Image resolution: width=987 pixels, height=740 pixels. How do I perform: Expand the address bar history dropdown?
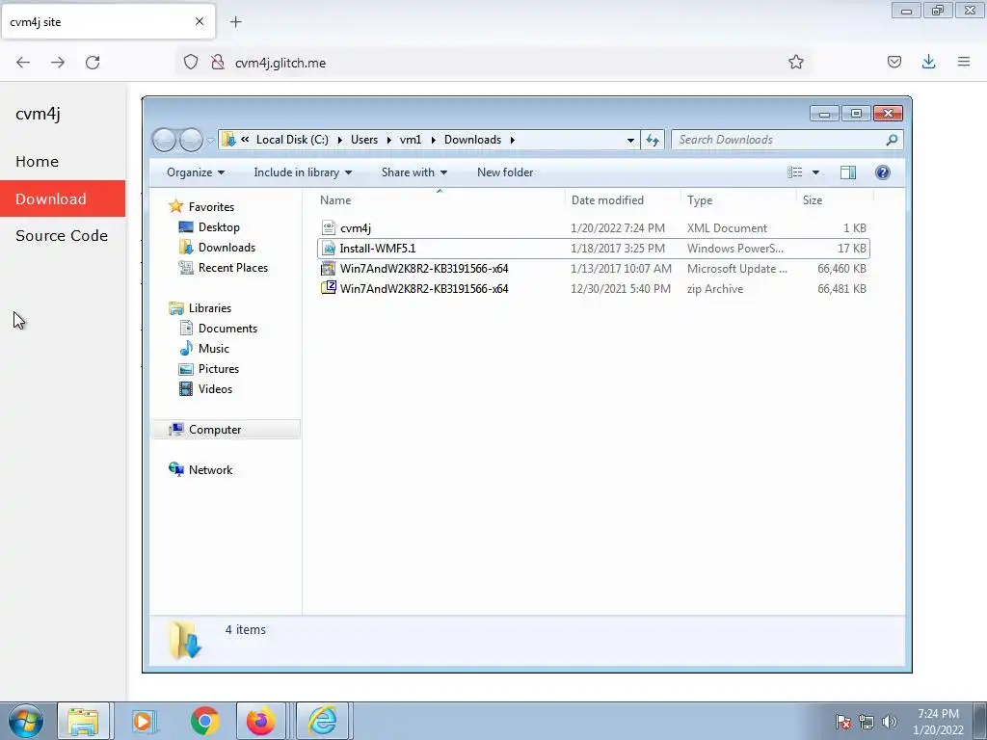coord(630,140)
